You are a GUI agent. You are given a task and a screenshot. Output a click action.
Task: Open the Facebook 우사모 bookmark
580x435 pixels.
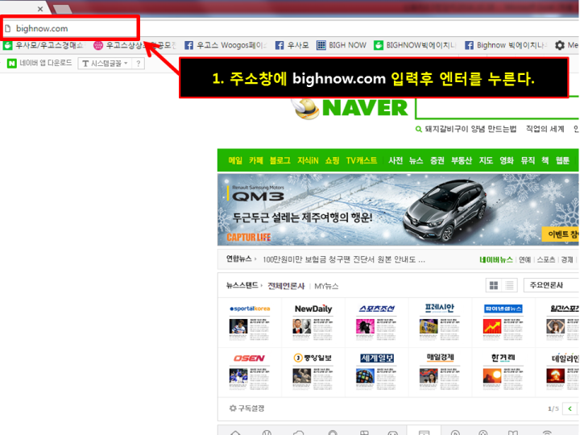pos(292,45)
